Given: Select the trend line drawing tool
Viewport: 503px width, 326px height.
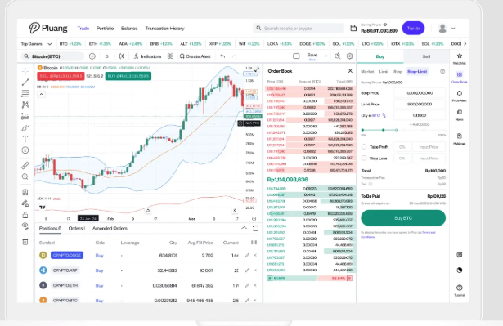Looking at the screenshot, I should coord(25,83).
